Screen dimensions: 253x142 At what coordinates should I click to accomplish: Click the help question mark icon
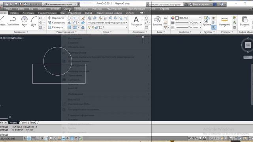click(222, 4)
